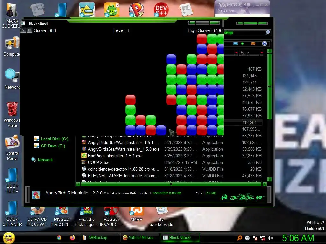The height and width of the screenshot is (244, 326).
Task: Click the 47,438 KB size cell
Action: [x=252, y=176]
